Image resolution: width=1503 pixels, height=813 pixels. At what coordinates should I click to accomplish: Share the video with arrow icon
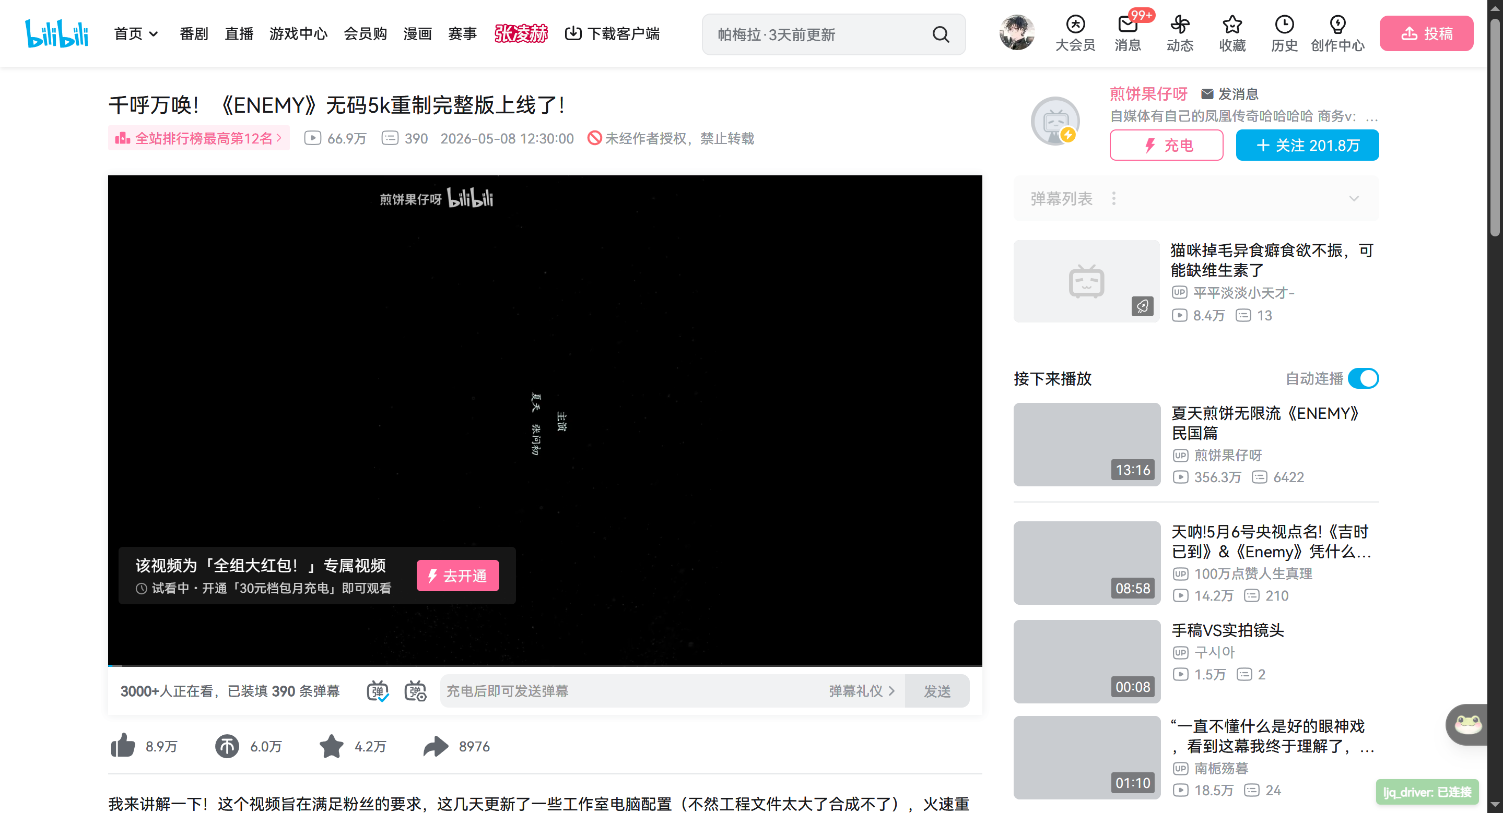436,746
